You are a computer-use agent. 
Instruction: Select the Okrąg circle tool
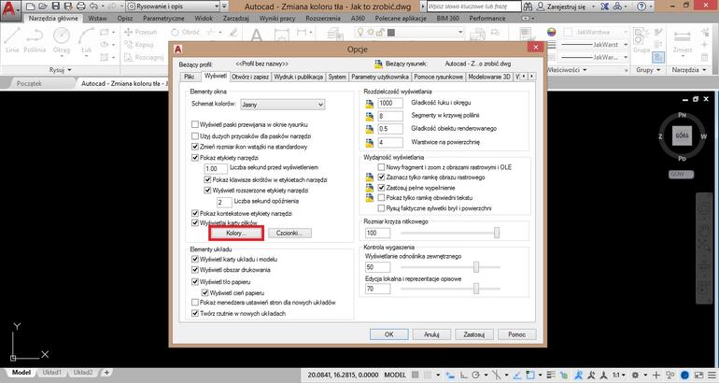62,40
